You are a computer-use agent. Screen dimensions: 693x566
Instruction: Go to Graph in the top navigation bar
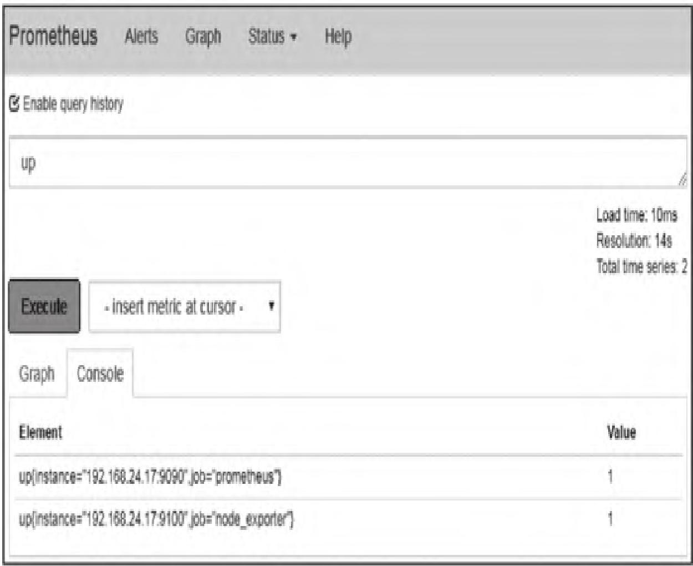tap(203, 37)
